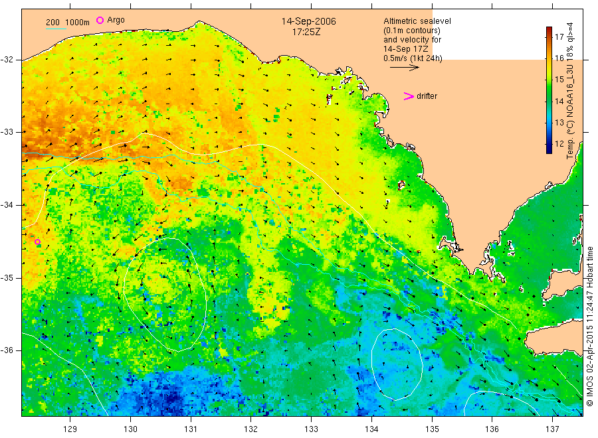This screenshot has width=598, height=438.
Task: Click the 'Argo' legend label
Action: [x=116, y=20]
